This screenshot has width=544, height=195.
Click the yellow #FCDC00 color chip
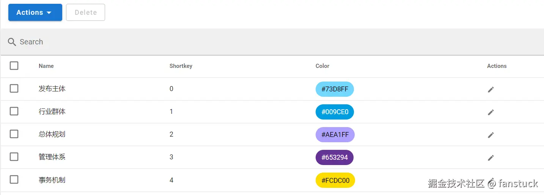pos(335,180)
